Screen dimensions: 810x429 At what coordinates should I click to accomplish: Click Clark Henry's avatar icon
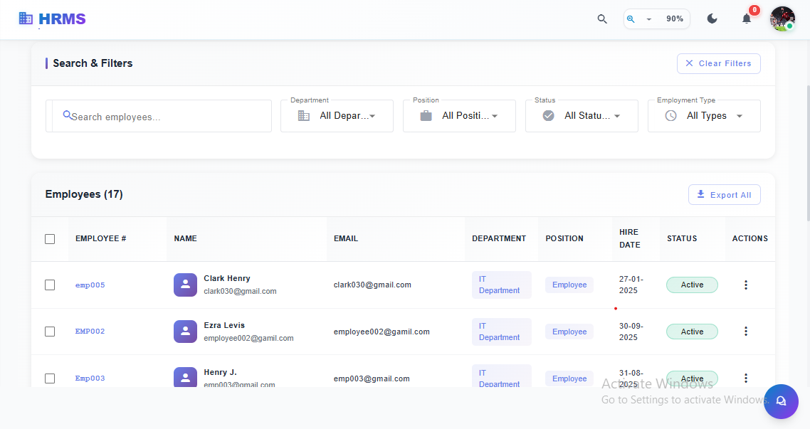pyautogui.click(x=186, y=285)
